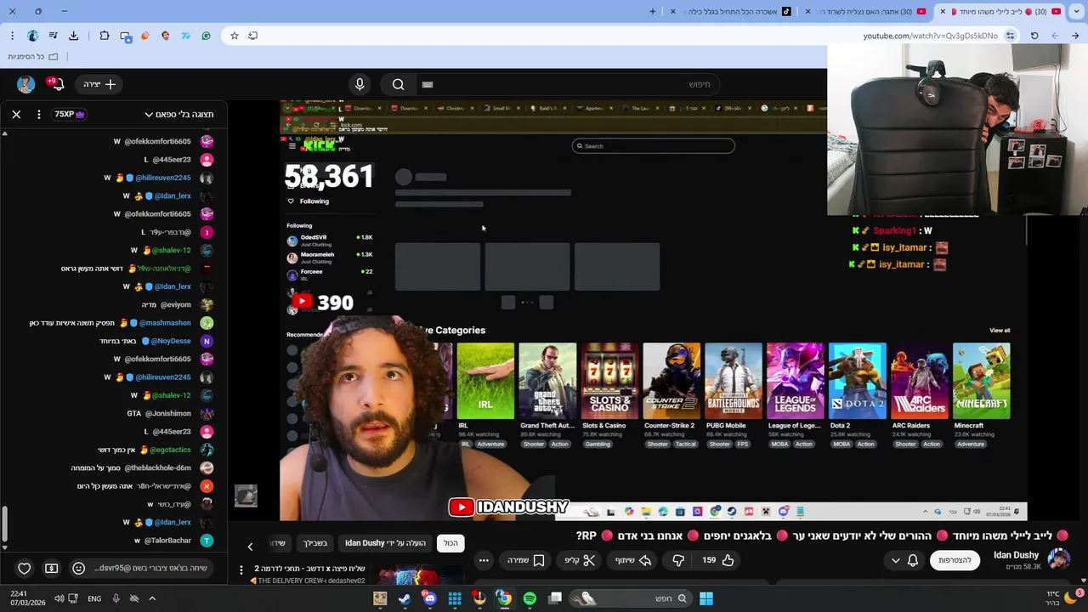The image size is (1088, 612).
Task: Click the Share (שיתוף) button
Action: 633,560
